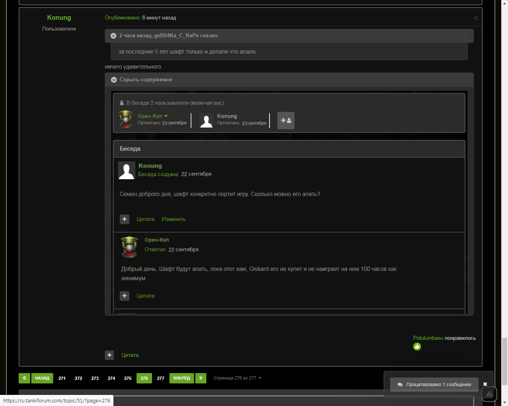508x406 pixels.
Task: Toggle multiquote plus on Opex-Rah's reply
Action: [x=124, y=296]
